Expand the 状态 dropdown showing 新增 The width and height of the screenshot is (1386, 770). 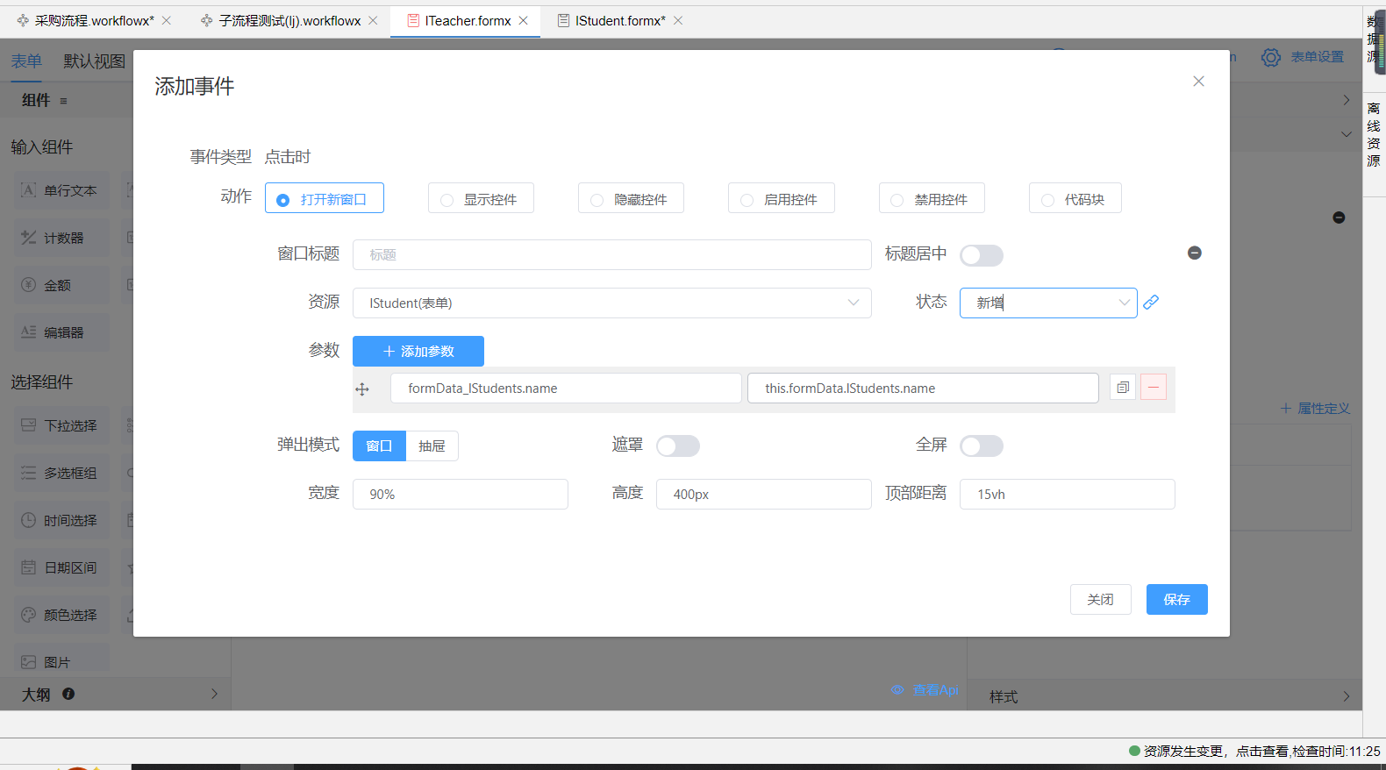[x=1047, y=303]
